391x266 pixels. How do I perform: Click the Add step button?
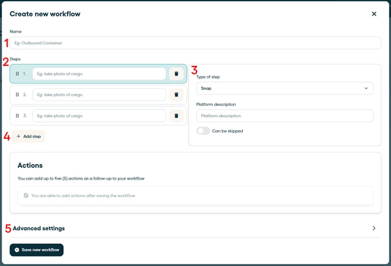coord(28,136)
